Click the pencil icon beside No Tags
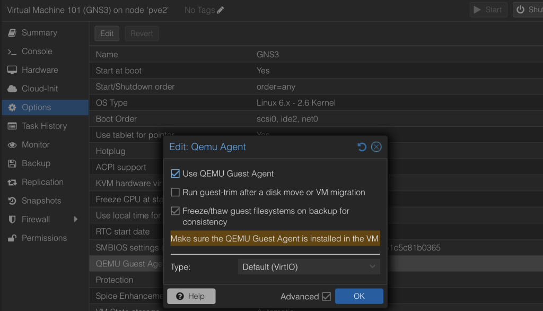 [x=221, y=10]
